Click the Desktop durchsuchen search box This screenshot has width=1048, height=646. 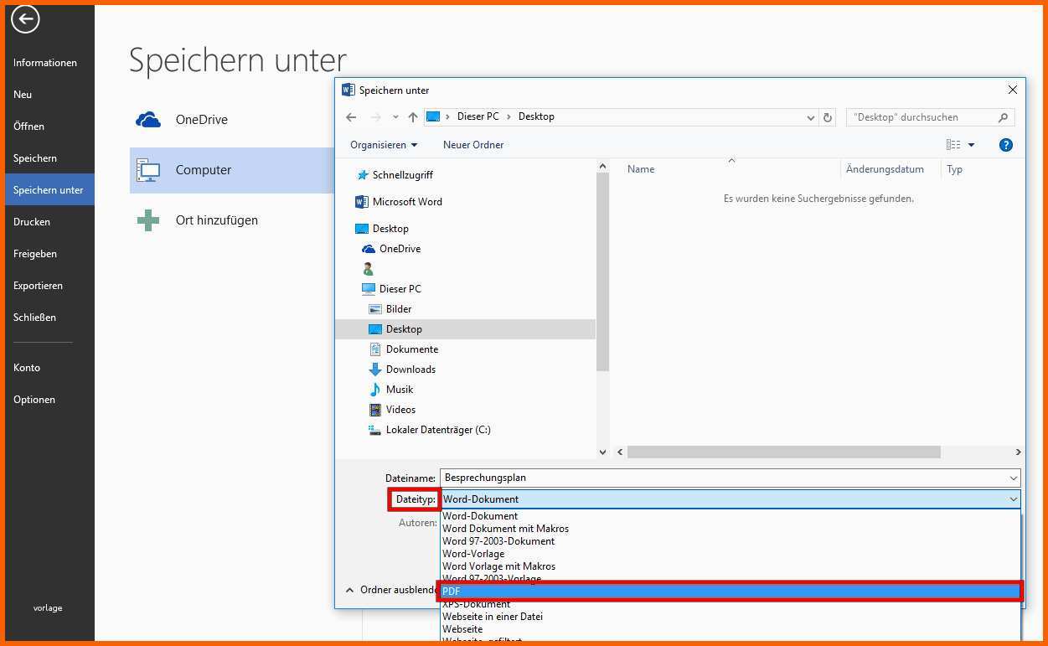click(930, 117)
